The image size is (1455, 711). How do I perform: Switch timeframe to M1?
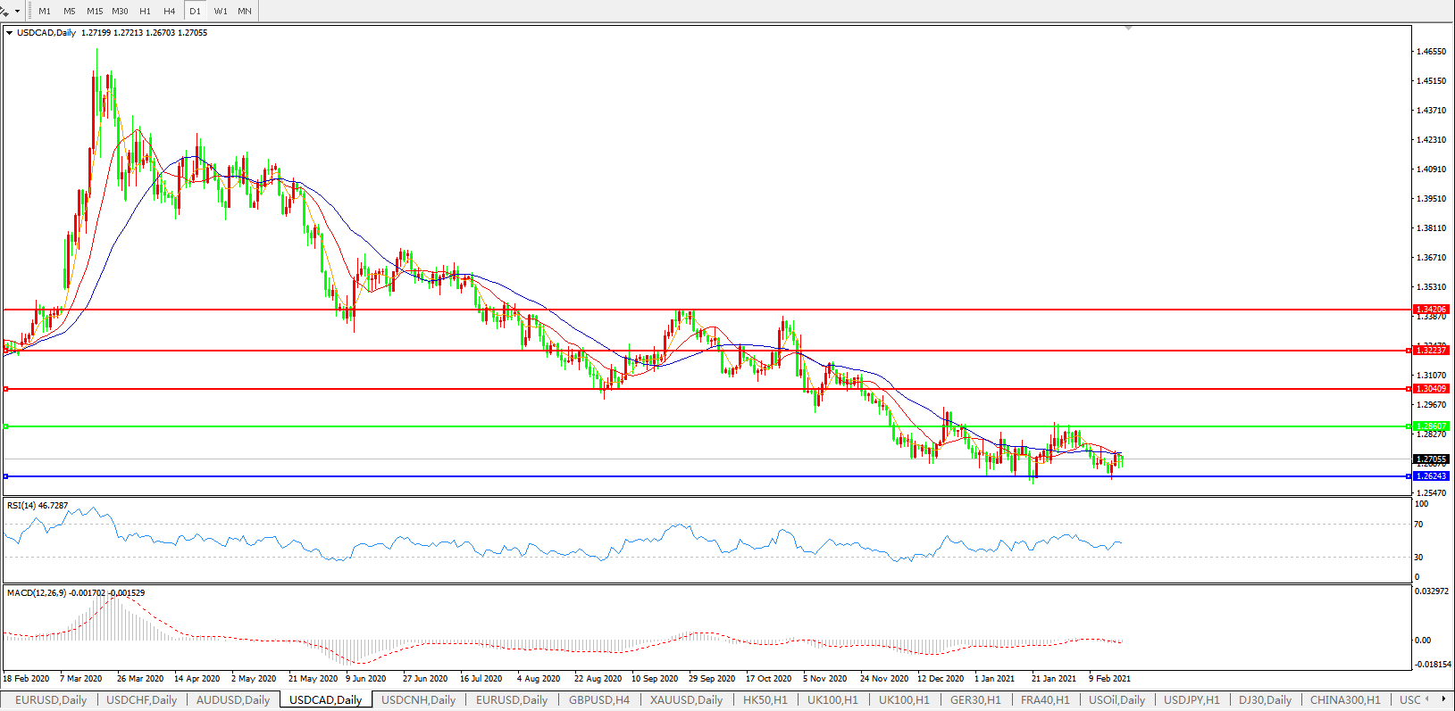[x=45, y=12]
